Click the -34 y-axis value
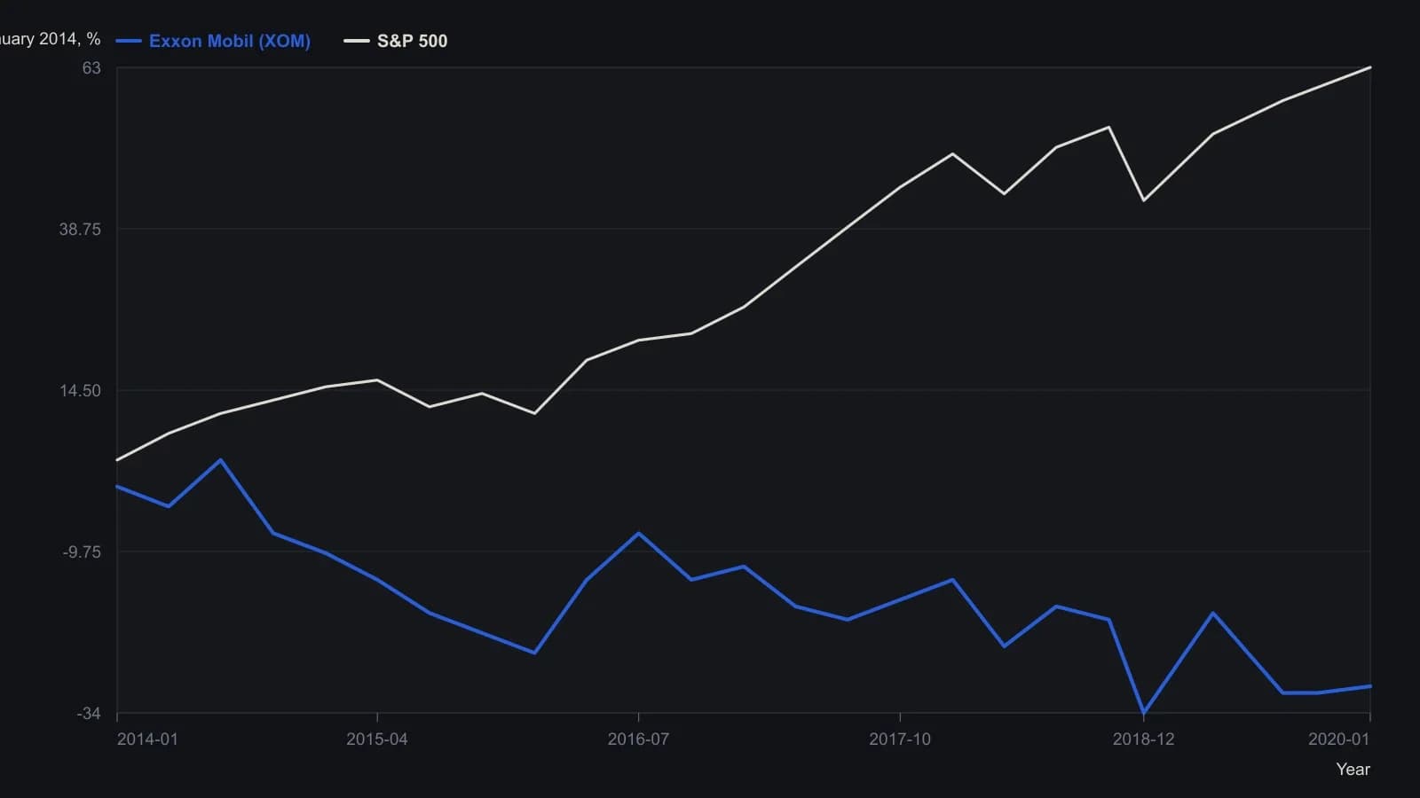The image size is (1420, 798). 89,714
